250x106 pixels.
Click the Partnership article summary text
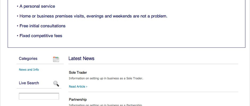106,105
